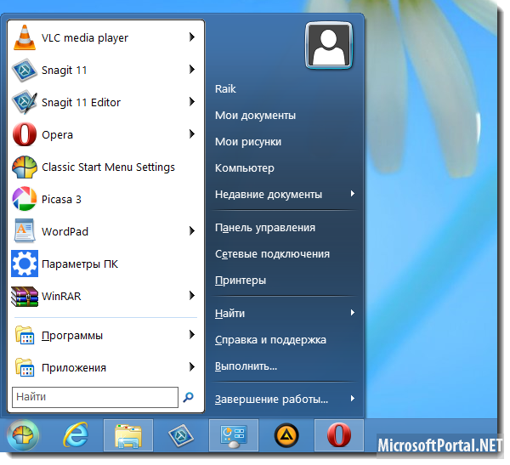510x465 pixels.
Task: Click the Control Panel taskbar icon
Action: 234,435
